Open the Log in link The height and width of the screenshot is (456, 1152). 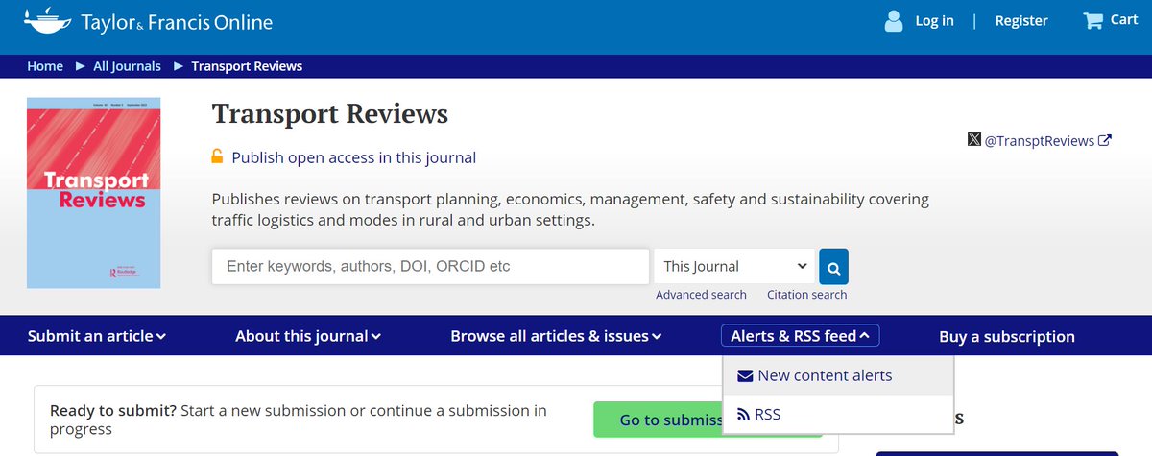pos(934,21)
